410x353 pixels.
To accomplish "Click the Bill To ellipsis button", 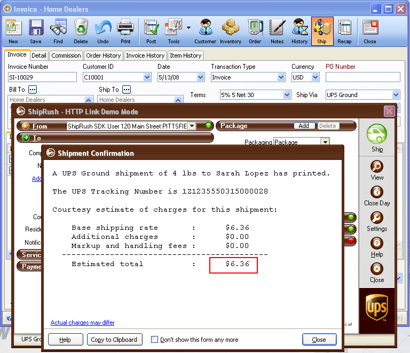I will (x=33, y=90).
